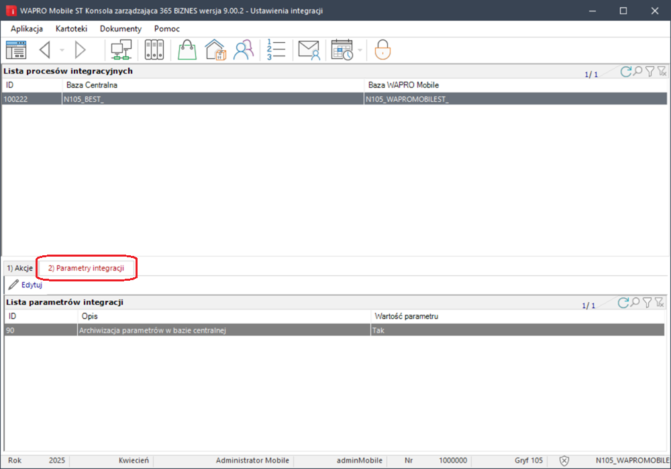
Task: Click the red WAPRO app icon in title bar
Action: [x=11, y=11]
